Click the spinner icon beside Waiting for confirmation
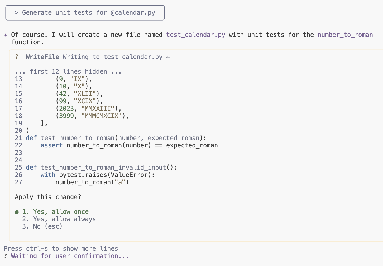The height and width of the screenshot is (266, 383). [6, 256]
